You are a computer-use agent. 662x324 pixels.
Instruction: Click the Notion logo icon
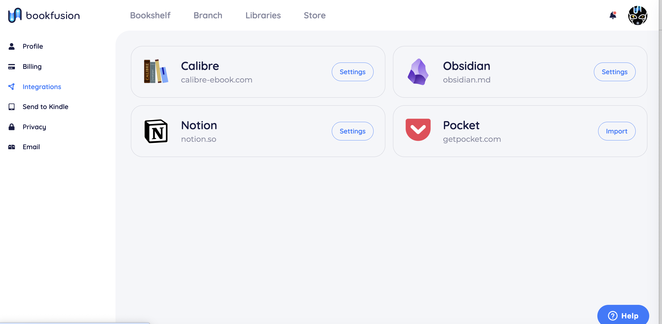click(156, 131)
